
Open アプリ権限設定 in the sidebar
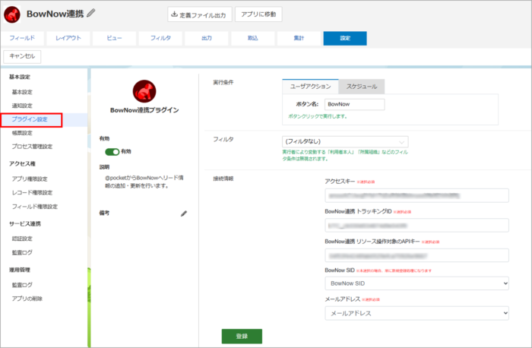[x=30, y=179]
